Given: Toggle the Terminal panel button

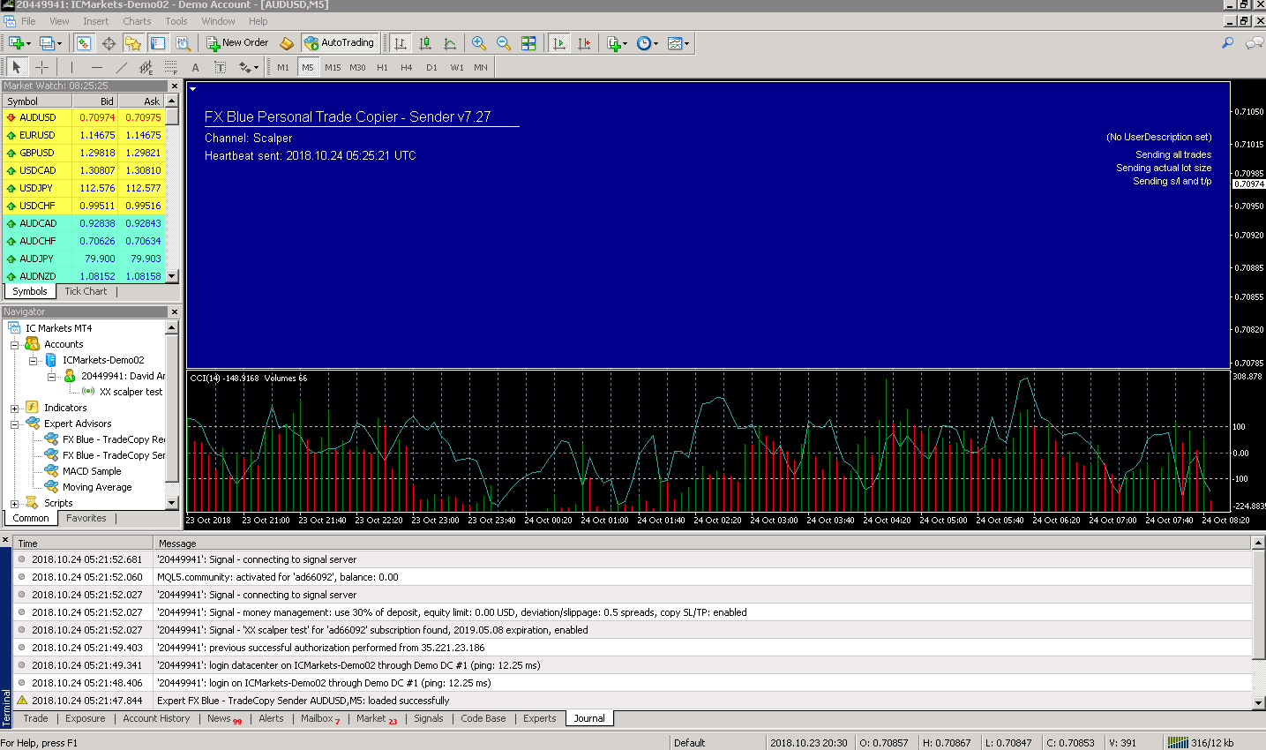Looking at the screenshot, I should [158, 42].
